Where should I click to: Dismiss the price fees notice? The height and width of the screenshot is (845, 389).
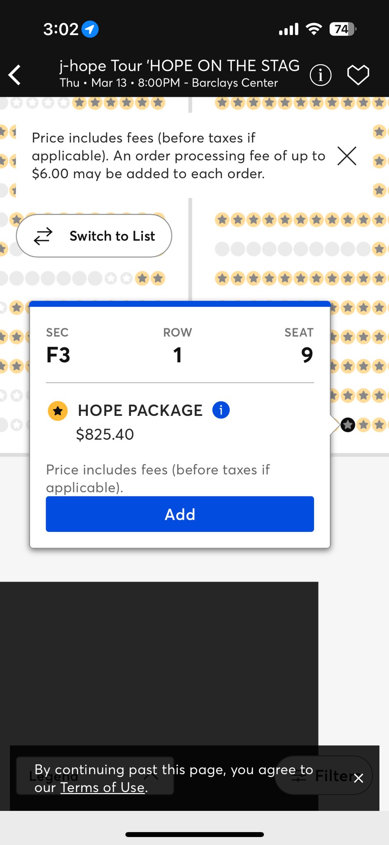347,156
